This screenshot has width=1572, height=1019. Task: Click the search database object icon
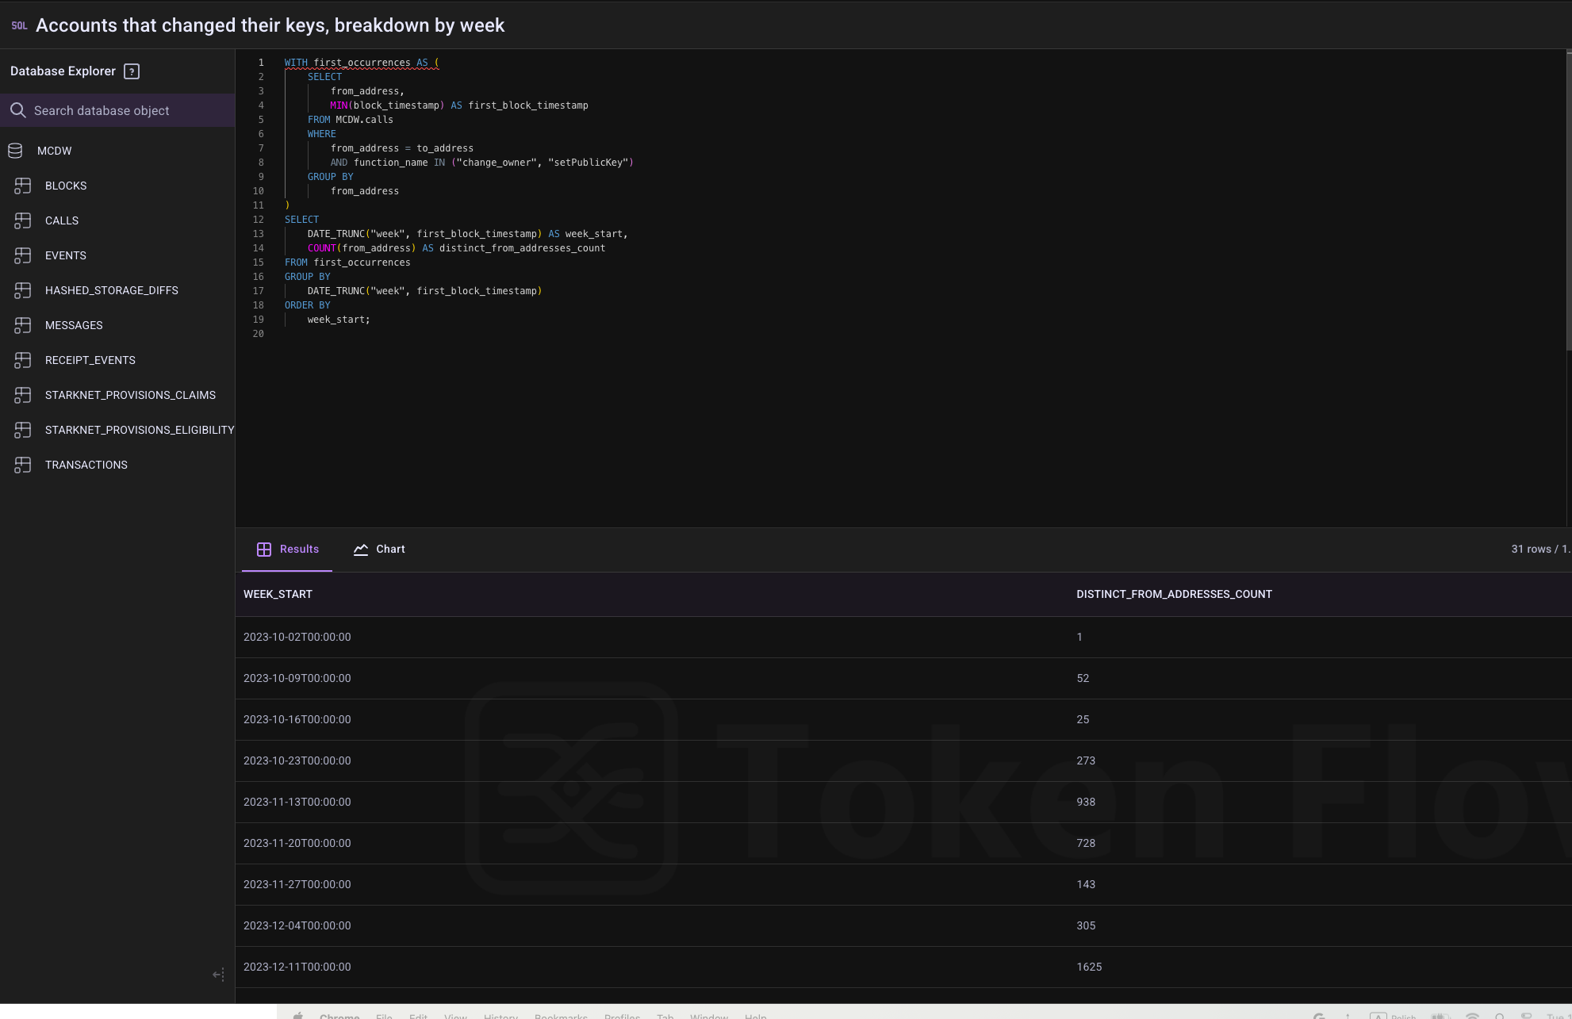17,110
